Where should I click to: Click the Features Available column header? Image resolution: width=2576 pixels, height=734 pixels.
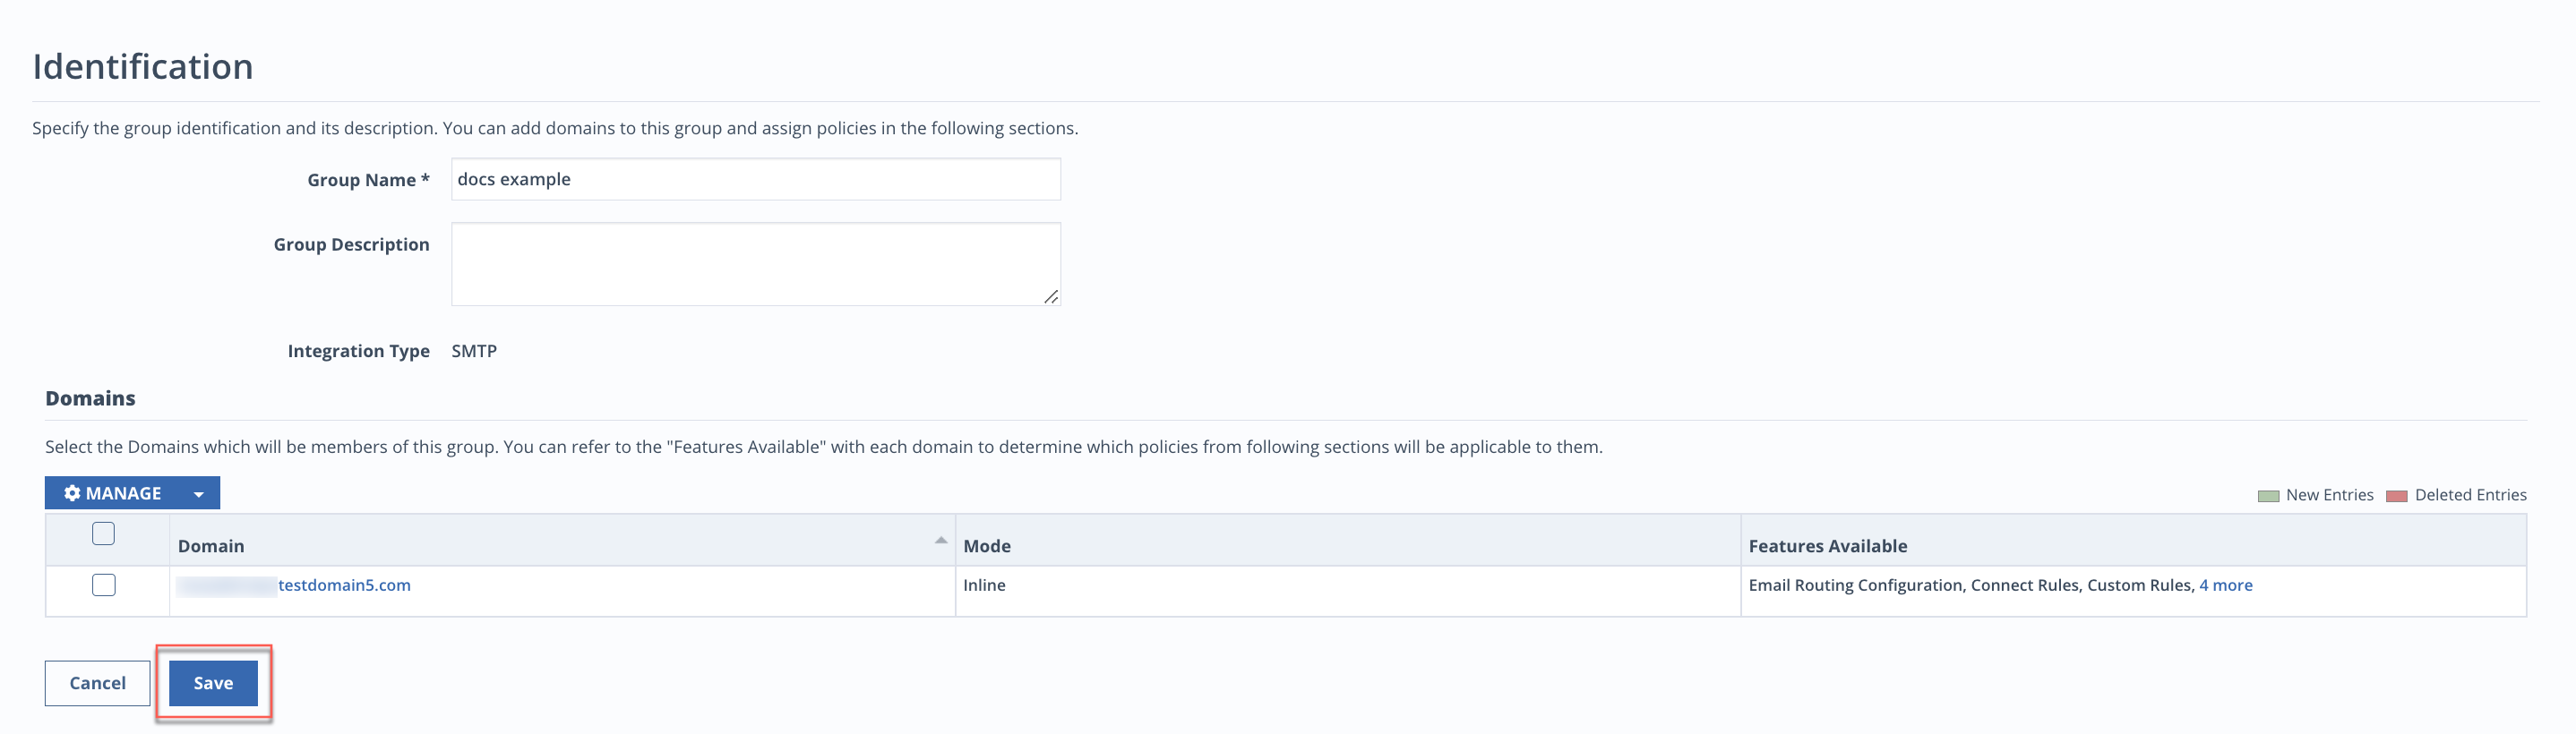[x=1827, y=546]
